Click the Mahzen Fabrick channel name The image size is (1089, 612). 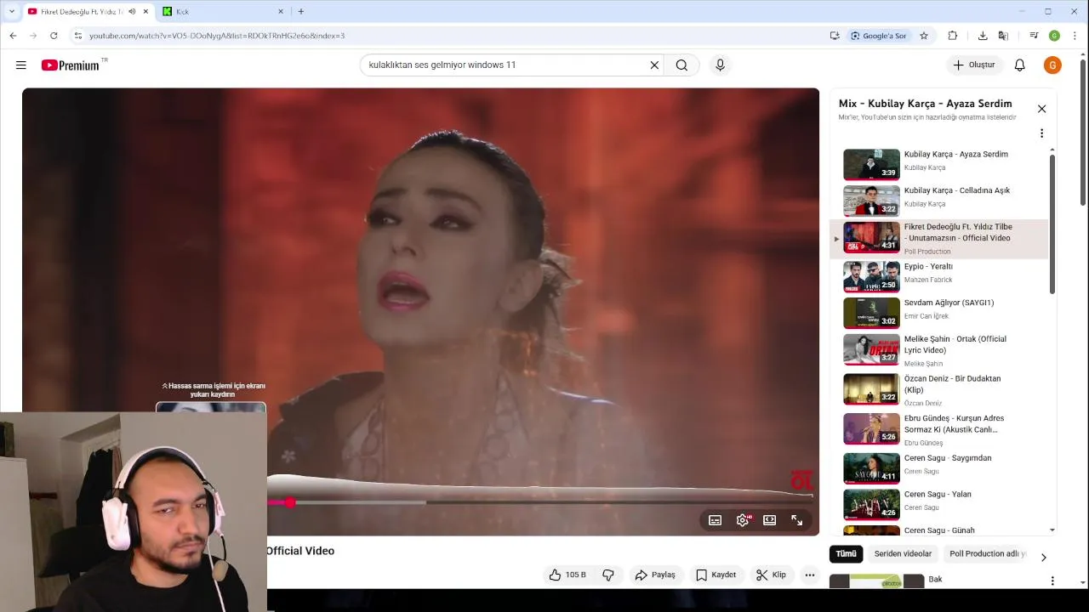coord(928,280)
